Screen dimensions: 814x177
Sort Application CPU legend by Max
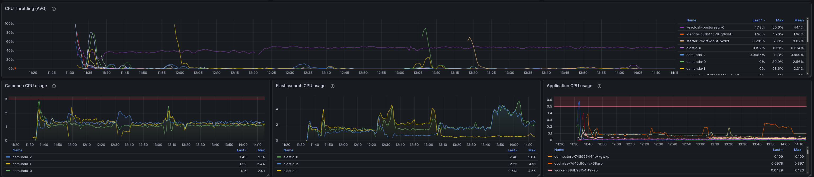798,150
